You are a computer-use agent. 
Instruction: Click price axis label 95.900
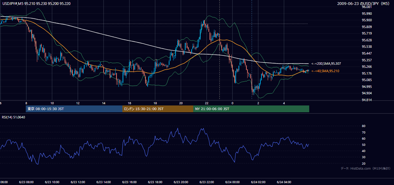click(x=367, y=20)
